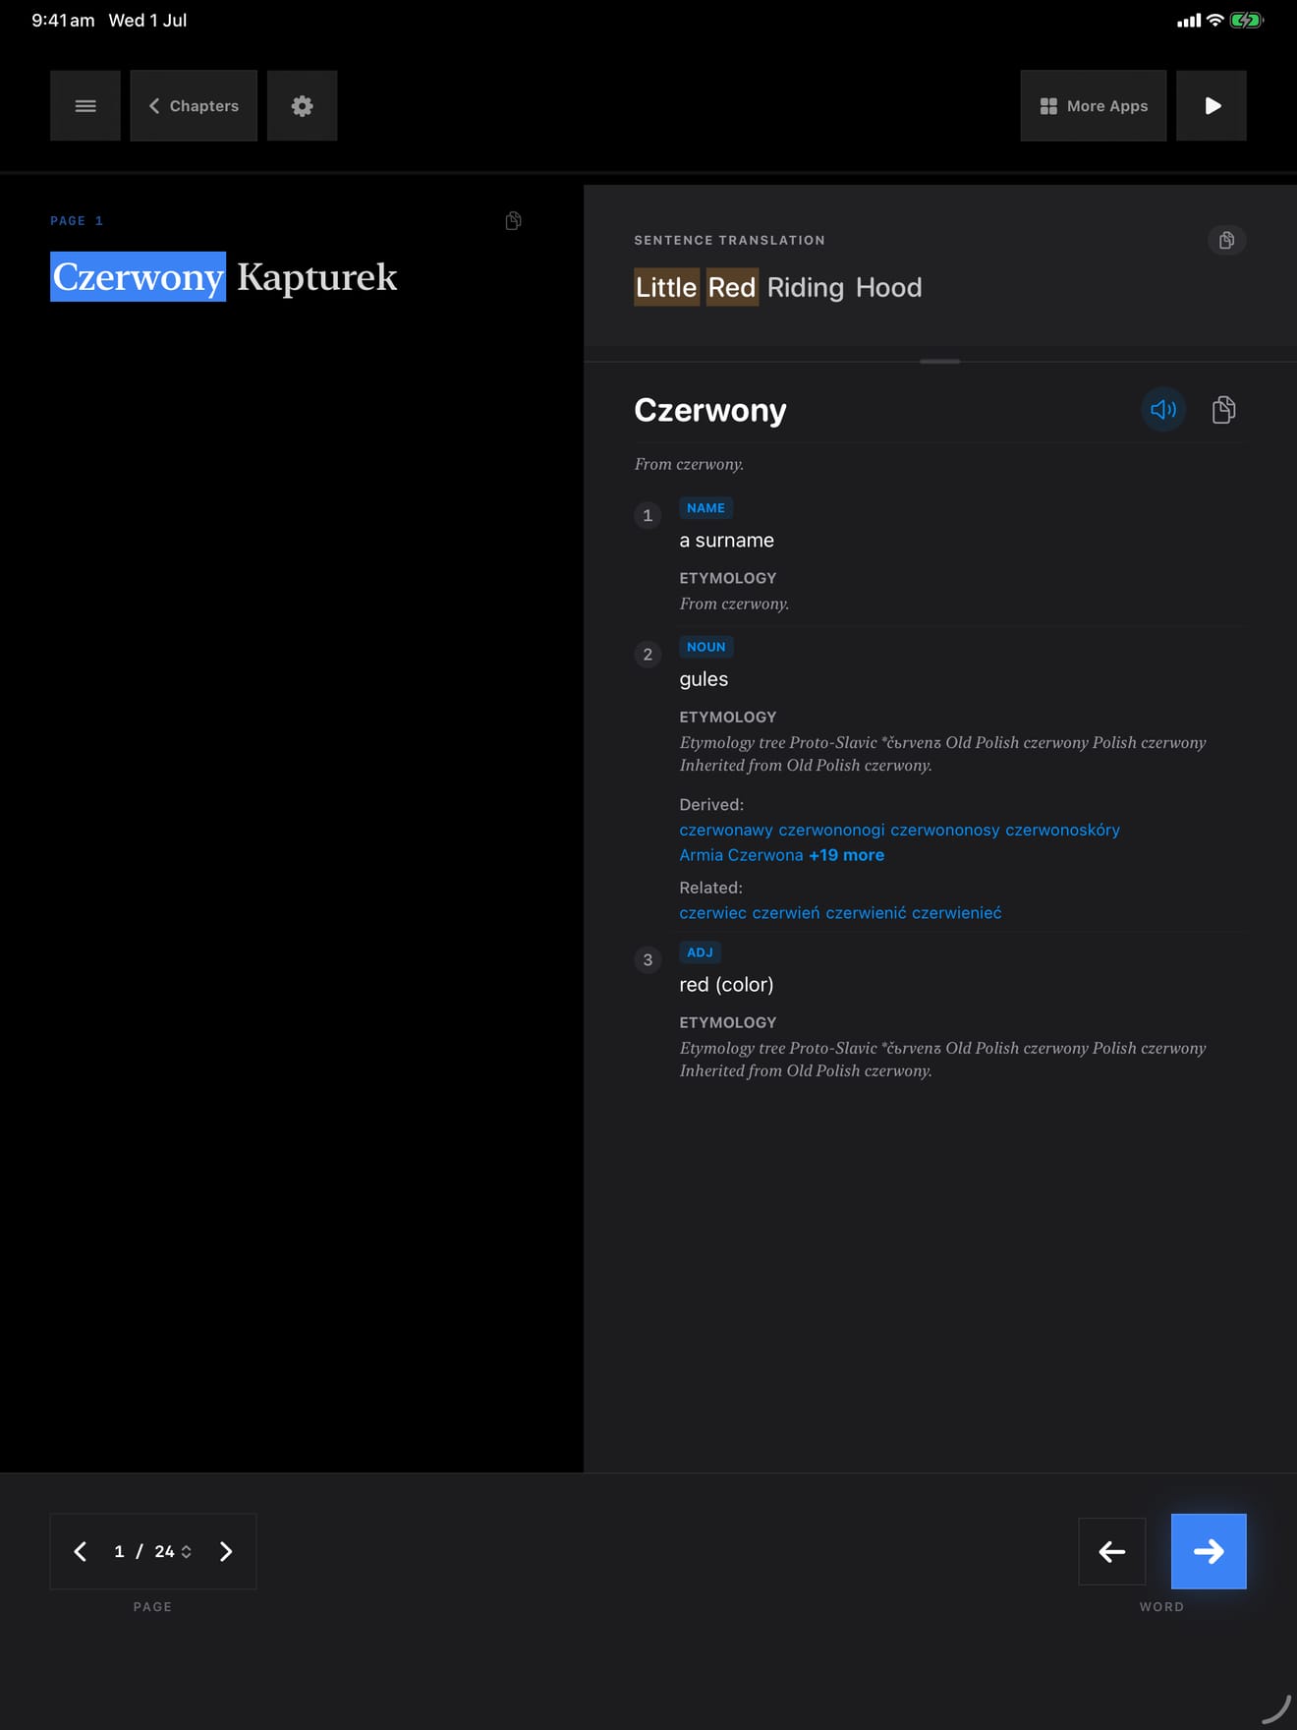Open reader settings gear
Screen dimensions: 1297x1730
pyautogui.click(x=302, y=105)
